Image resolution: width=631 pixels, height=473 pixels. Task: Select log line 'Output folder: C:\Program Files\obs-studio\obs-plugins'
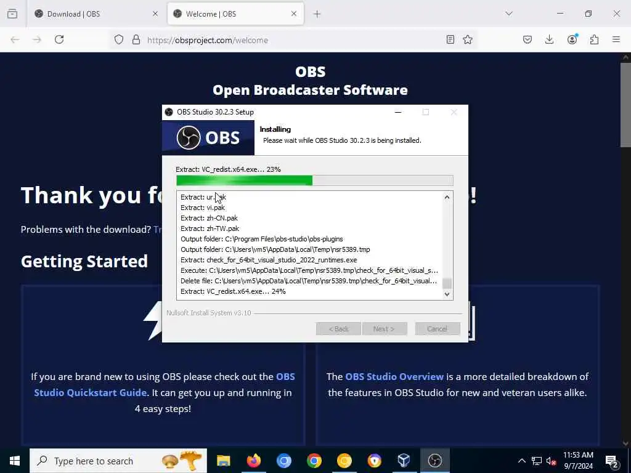tap(261, 239)
